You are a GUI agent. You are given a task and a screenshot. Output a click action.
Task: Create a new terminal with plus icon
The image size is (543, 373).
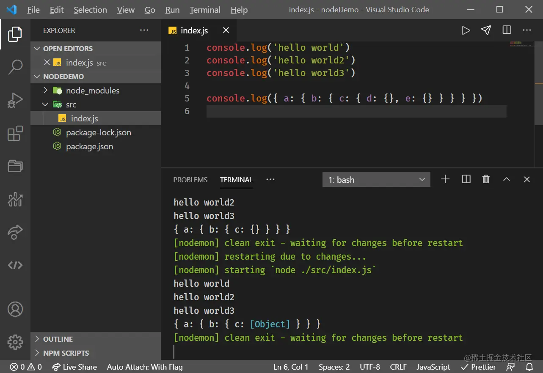(x=445, y=179)
